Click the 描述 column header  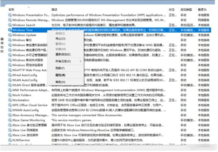pos(54,9)
